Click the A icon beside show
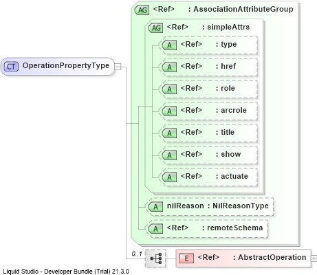Image resolution: width=317 pixels, height=275 pixels. 169,155
